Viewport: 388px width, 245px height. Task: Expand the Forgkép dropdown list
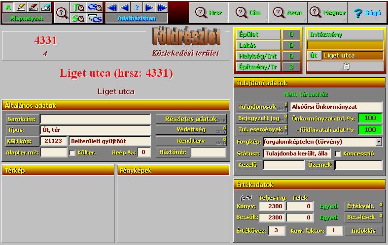click(379, 142)
